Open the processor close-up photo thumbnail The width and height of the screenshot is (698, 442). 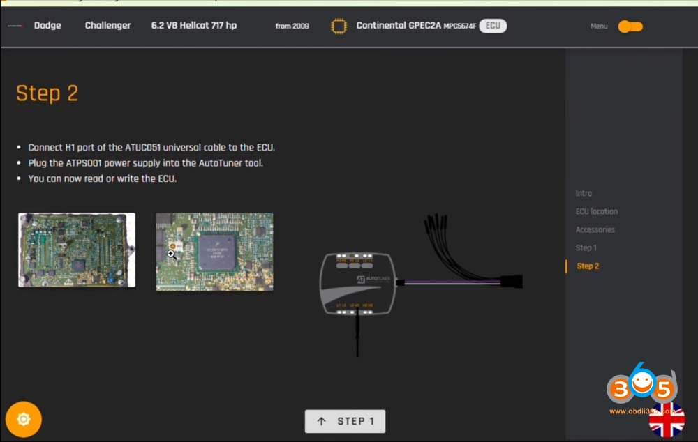214,252
